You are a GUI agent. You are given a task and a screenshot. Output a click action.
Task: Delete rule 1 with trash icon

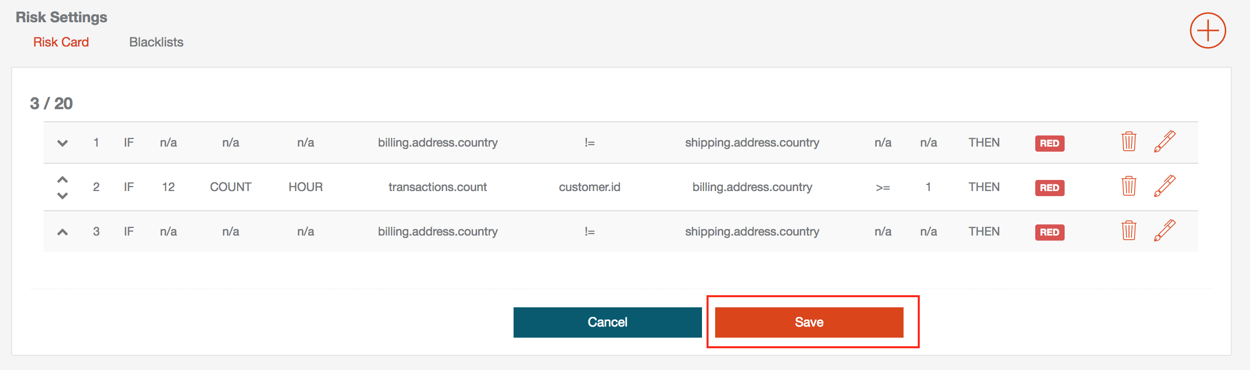[x=1128, y=142]
